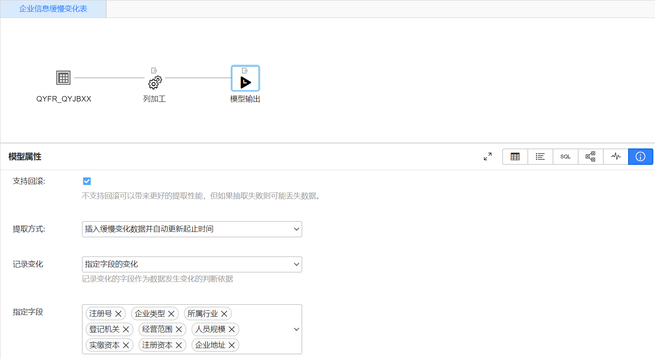The width and height of the screenshot is (655, 359).
Task: Open the data lineage view
Action: (590, 156)
